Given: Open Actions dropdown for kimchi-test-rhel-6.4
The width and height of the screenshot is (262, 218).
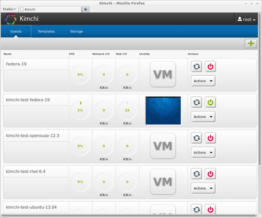Looking at the screenshot, I should 203,188.
